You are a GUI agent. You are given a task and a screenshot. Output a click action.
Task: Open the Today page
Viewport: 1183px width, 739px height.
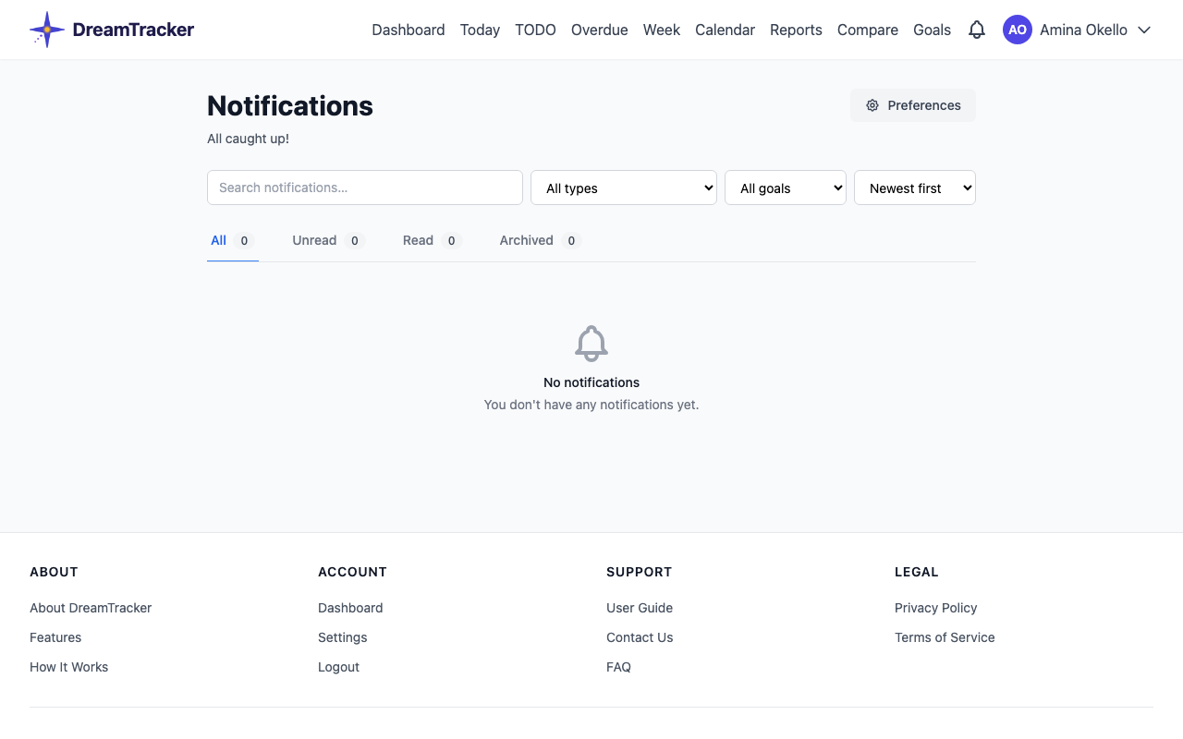coord(480,30)
